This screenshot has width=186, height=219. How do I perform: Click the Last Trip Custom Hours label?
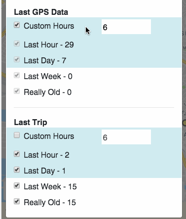(49, 136)
